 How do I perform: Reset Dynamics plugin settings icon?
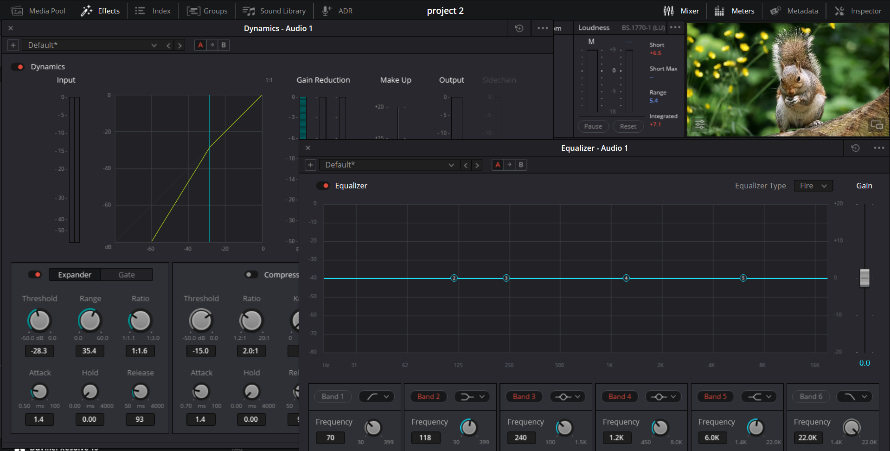coord(519,28)
